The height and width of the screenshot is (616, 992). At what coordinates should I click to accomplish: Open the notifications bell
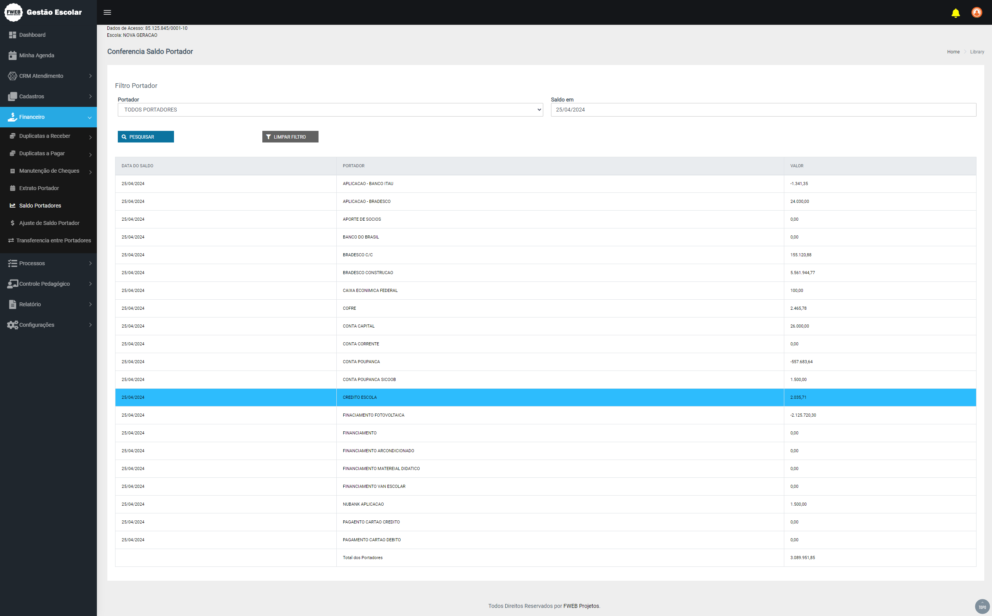[x=955, y=13]
